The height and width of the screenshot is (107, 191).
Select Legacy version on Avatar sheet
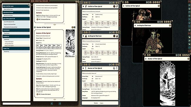coord(102,103)
